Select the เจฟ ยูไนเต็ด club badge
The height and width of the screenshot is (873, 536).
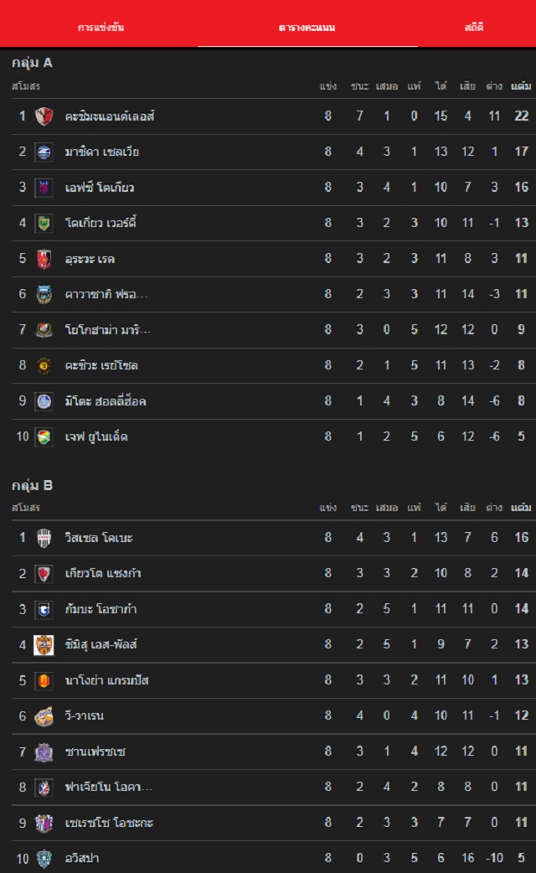click(44, 436)
